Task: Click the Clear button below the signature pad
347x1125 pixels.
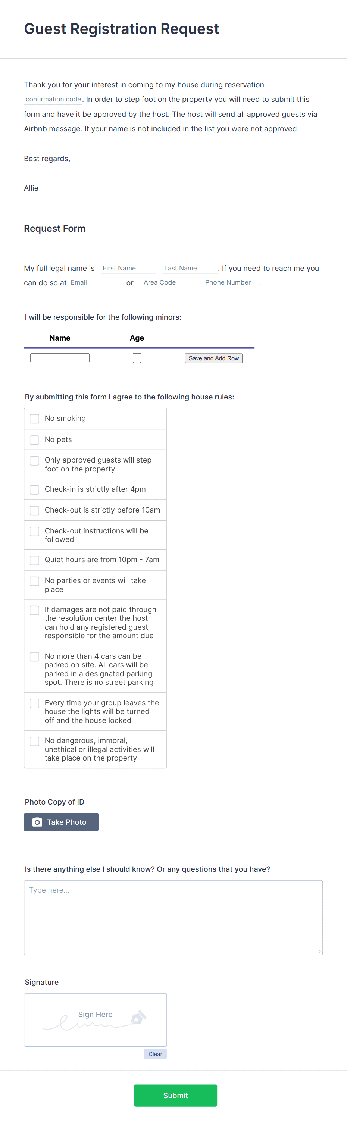Action: click(x=155, y=1053)
